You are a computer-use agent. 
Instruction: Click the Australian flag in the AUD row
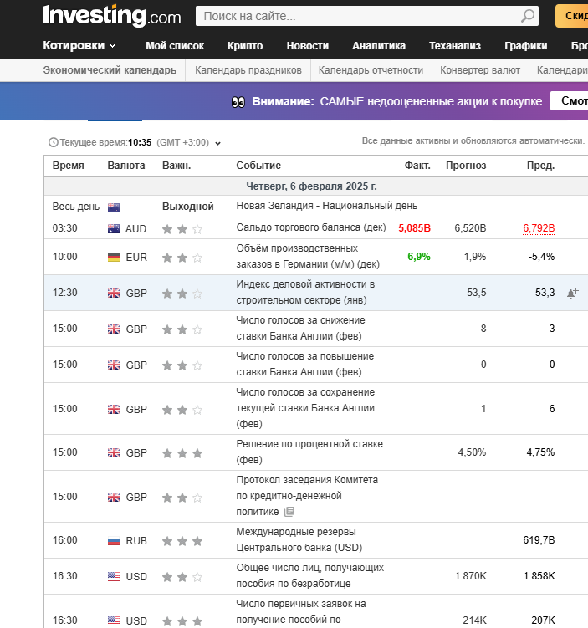[114, 228]
